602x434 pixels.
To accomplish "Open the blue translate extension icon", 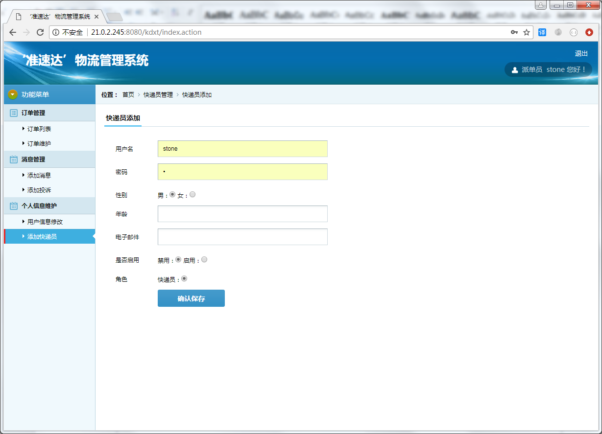I will coord(542,32).
